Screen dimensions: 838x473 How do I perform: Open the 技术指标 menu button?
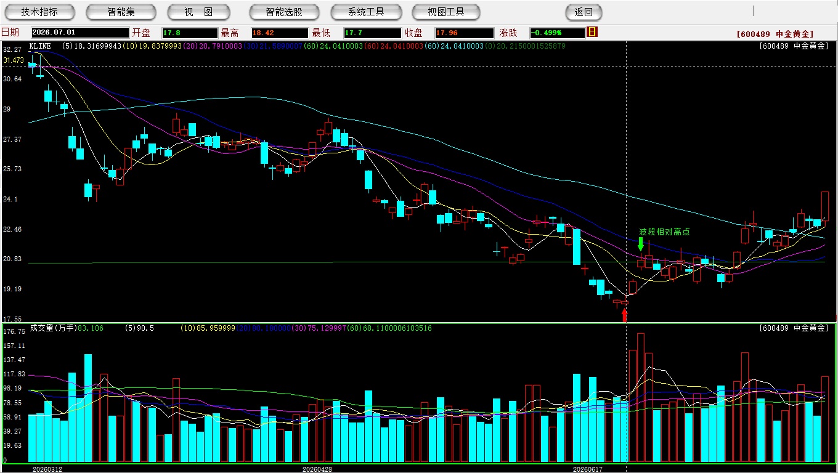39,12
